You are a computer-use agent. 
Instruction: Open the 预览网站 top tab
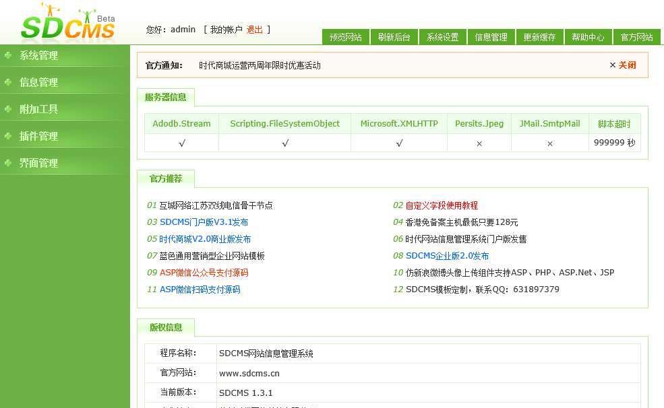point(346,37)
